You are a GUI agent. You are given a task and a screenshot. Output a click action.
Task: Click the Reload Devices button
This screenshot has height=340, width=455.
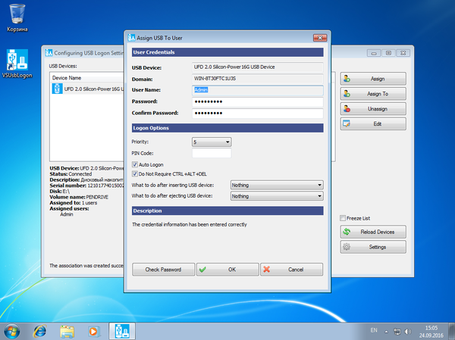click(x=373, y=232)
